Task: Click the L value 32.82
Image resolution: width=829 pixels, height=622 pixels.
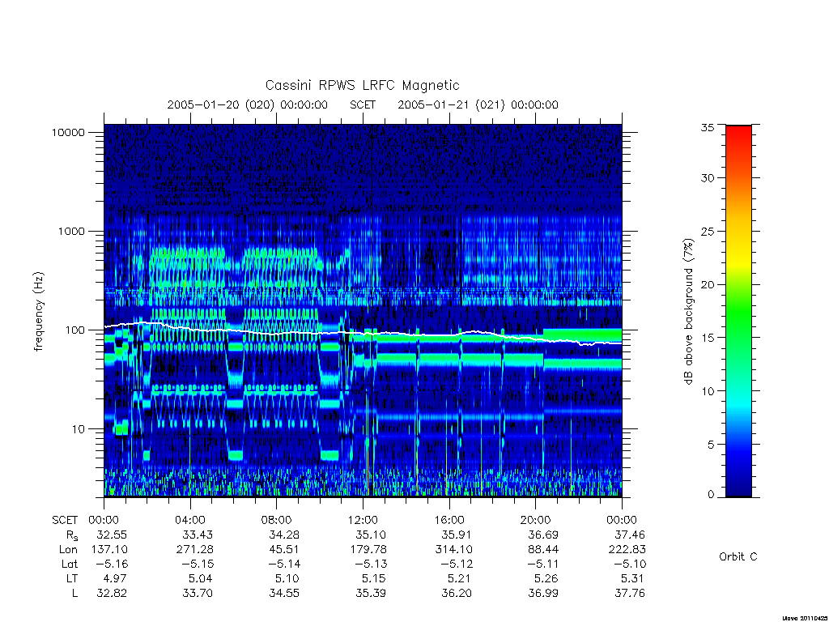Action: click(112, 594)
